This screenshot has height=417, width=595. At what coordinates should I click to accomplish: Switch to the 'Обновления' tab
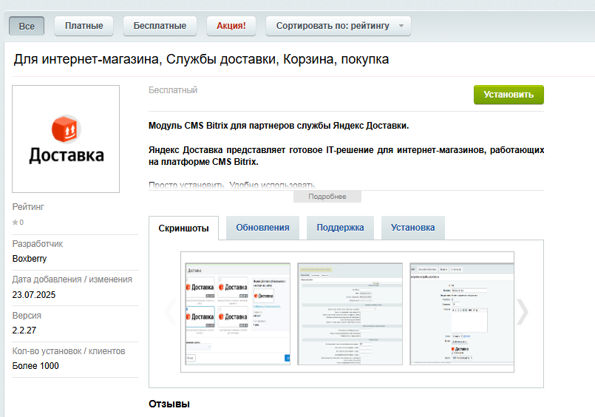(x=262, y=228)
